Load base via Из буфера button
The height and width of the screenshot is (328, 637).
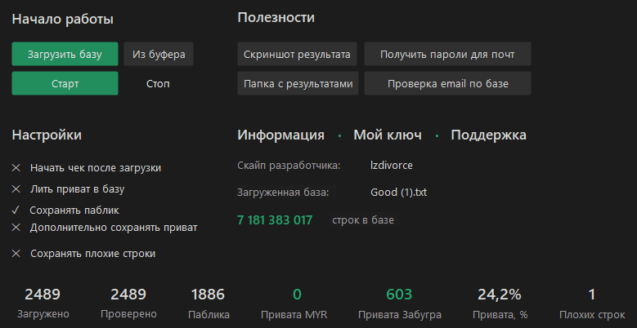click(x=159, y=54)
